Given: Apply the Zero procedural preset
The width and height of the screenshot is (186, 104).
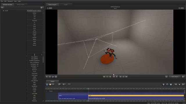Looking at the screenshot, I should click(35, 15).
